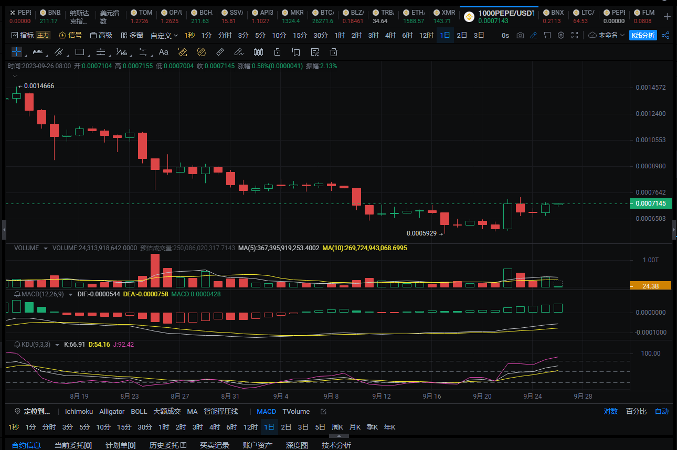Viewport: 677px width, 450px height.
Task: Click the trash icon to delete drawings
Action: 333,52
